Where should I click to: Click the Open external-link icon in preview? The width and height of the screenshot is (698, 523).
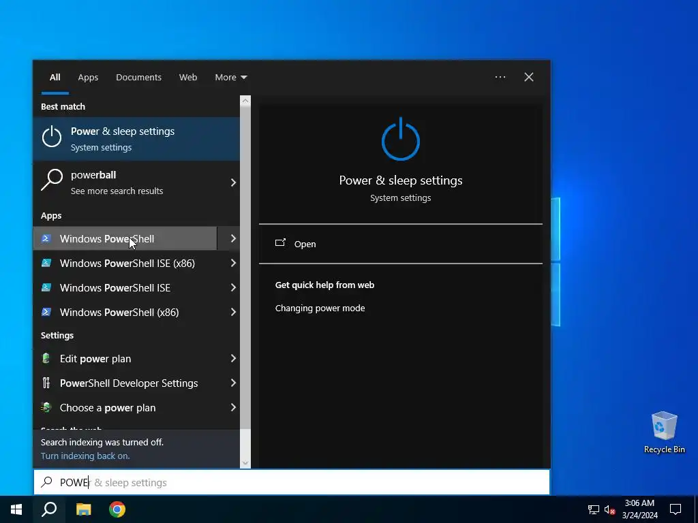(x=280, y=243)
